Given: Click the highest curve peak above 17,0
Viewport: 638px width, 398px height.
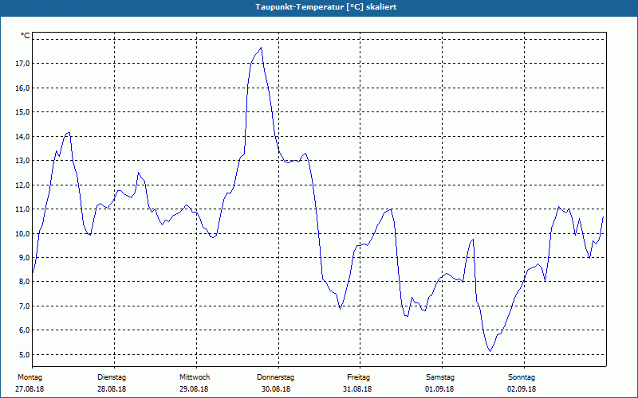Looking at the screenshot, I should 261,48.
